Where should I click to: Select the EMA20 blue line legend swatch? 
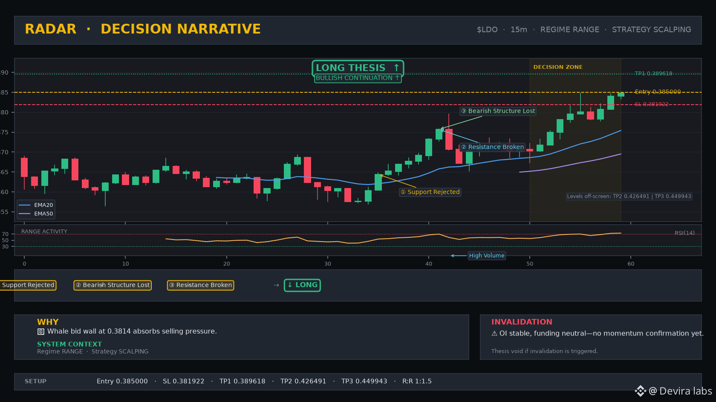25,205
